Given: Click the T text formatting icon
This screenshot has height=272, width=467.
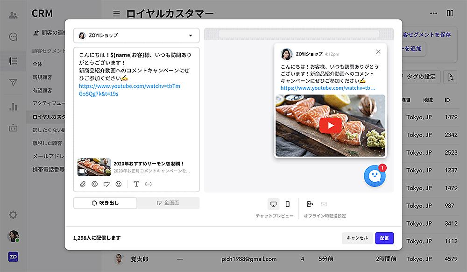Looking at the screenshot, I should point(136,184).
